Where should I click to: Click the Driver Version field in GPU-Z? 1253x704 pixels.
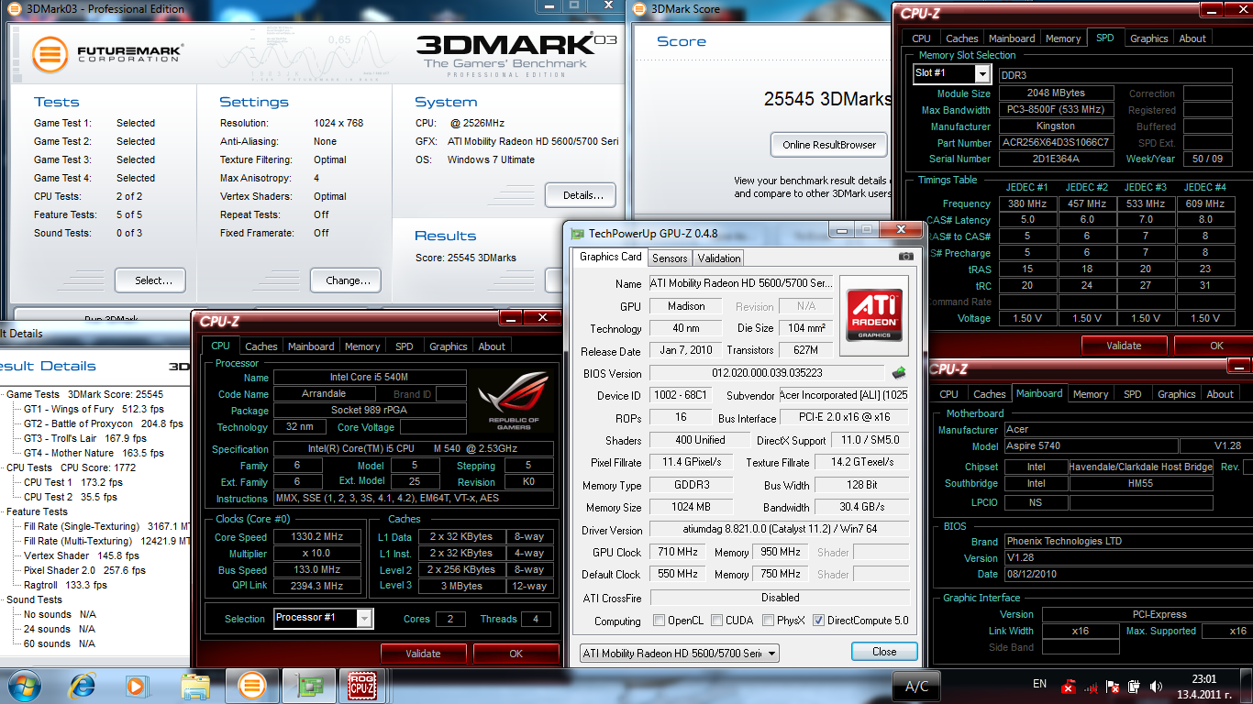(780, 530)
